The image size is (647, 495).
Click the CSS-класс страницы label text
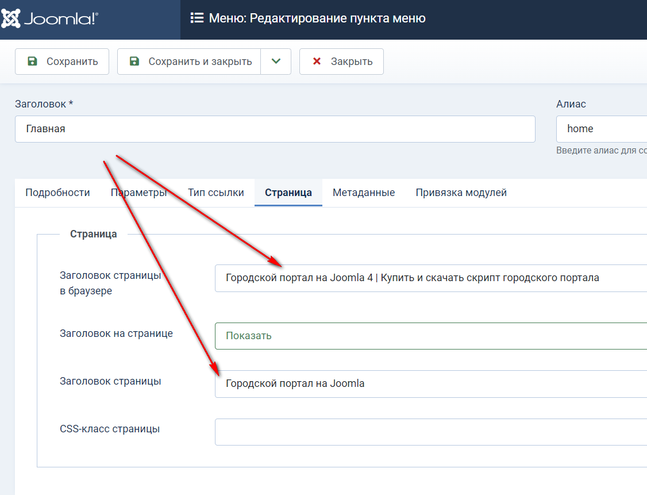pyautogui.click(x=110, y=429)
